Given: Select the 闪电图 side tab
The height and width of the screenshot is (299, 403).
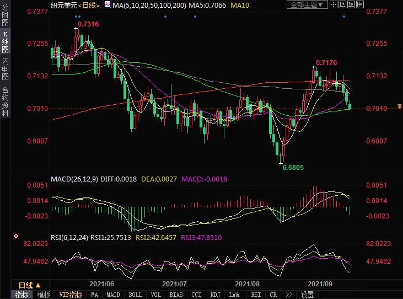Looking at the screenshot, I should click(5, 68).
